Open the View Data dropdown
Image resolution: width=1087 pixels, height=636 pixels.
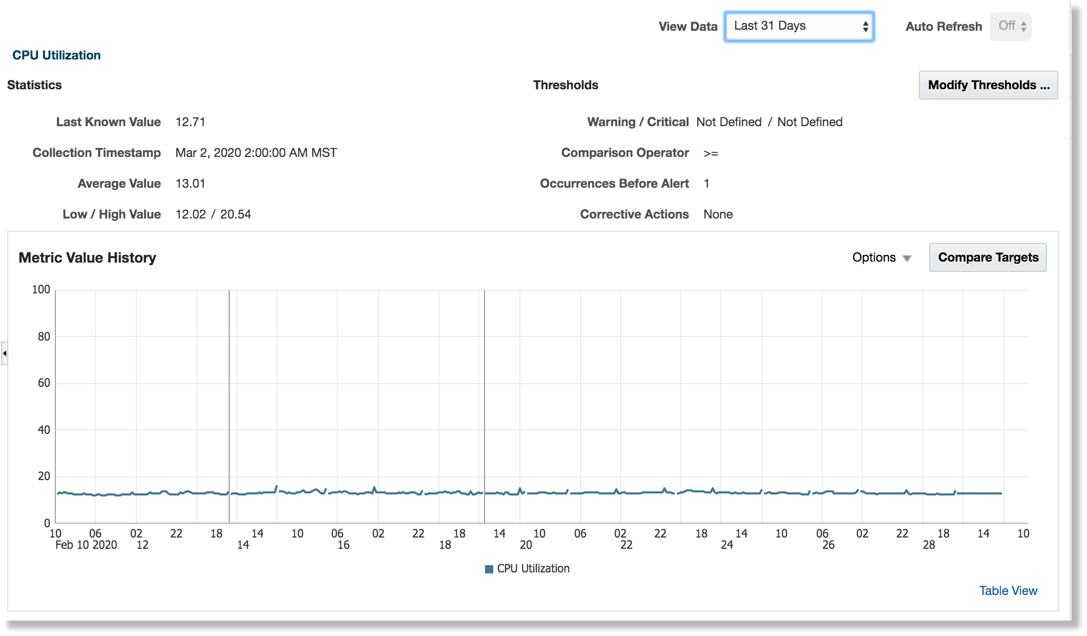tap(798, 26)
